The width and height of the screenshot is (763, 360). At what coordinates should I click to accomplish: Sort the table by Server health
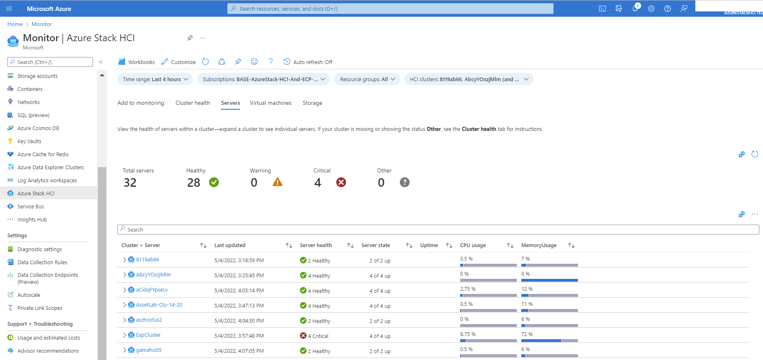(351, 245)
